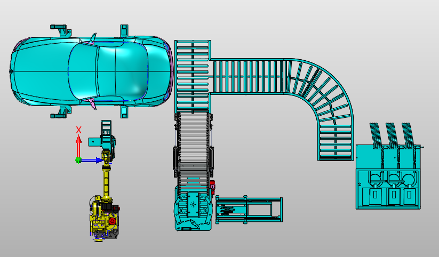Select the horizontal slide frame beside the fixture
439x257 pixels.
249,210
